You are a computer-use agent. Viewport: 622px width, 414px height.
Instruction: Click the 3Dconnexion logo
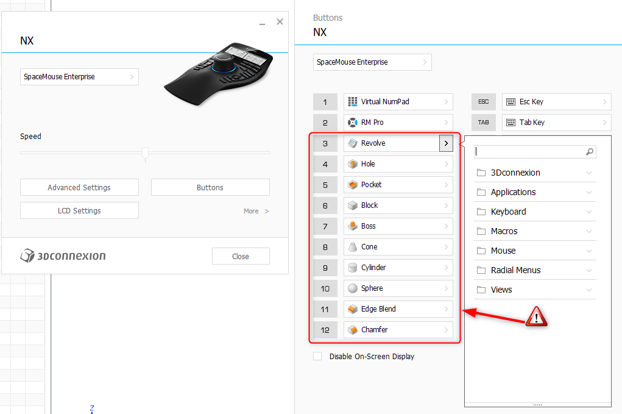63,255
